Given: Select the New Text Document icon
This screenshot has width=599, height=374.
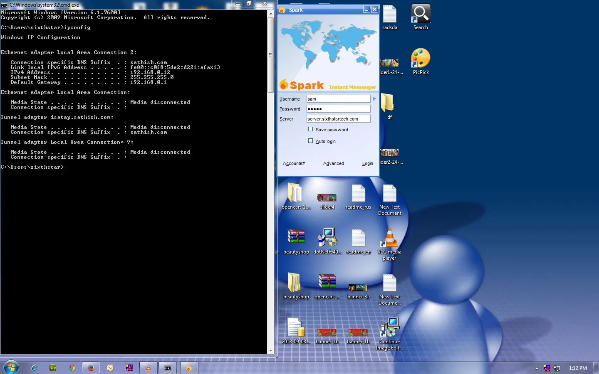Looking at the screenshot, I should pos(390,193).
